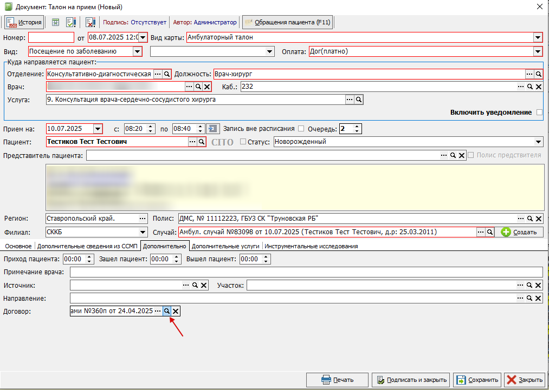Screen dimensions: 549x390
Task: Click the table grid toolbar icon
Action: [55, 22]
